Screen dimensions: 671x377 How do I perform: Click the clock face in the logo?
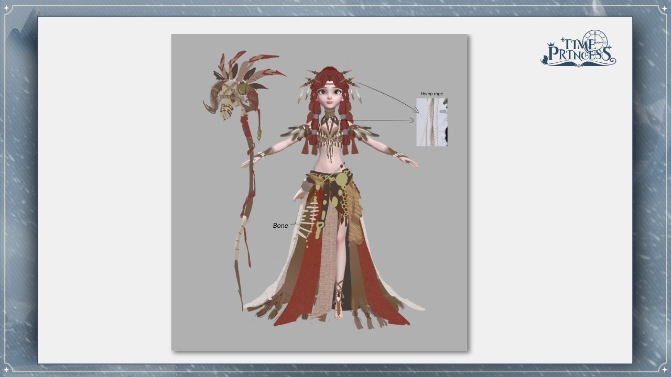tap(594, 41)
